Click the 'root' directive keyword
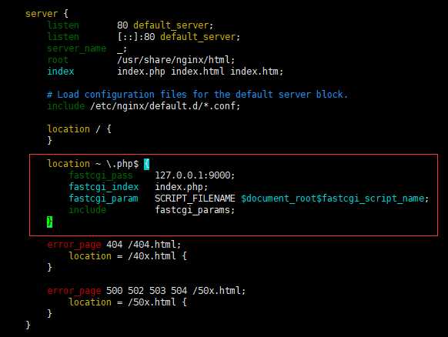The height and width of the screenshot is (337, 448). click(58, 60)
